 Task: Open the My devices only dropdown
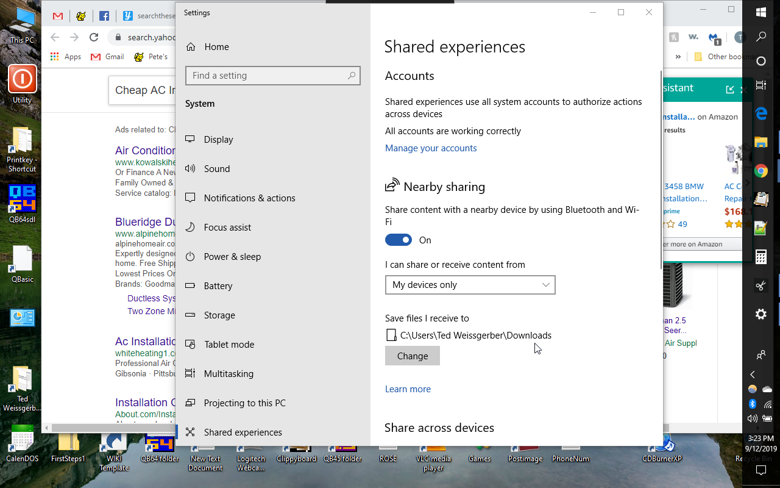[x=470, y=285]
